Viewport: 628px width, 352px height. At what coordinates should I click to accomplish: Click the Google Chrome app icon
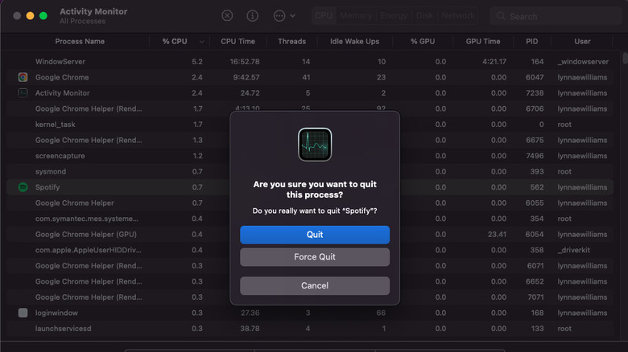[23, 77]
